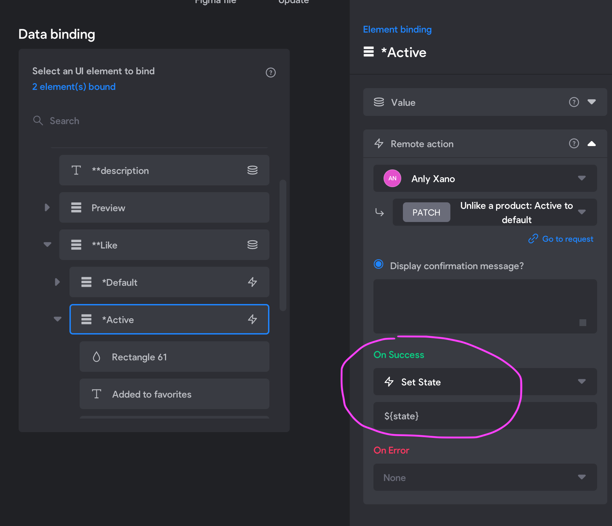Select the Added to favorites row
This screenshot has width=612, height=526.
pos(175,394)
